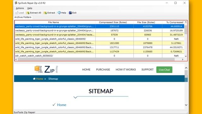Image resolution: width=202 pixels, height=114 pixels.
Task: Click the Extract All toolbar button
Action: click(x=34, y=13)
